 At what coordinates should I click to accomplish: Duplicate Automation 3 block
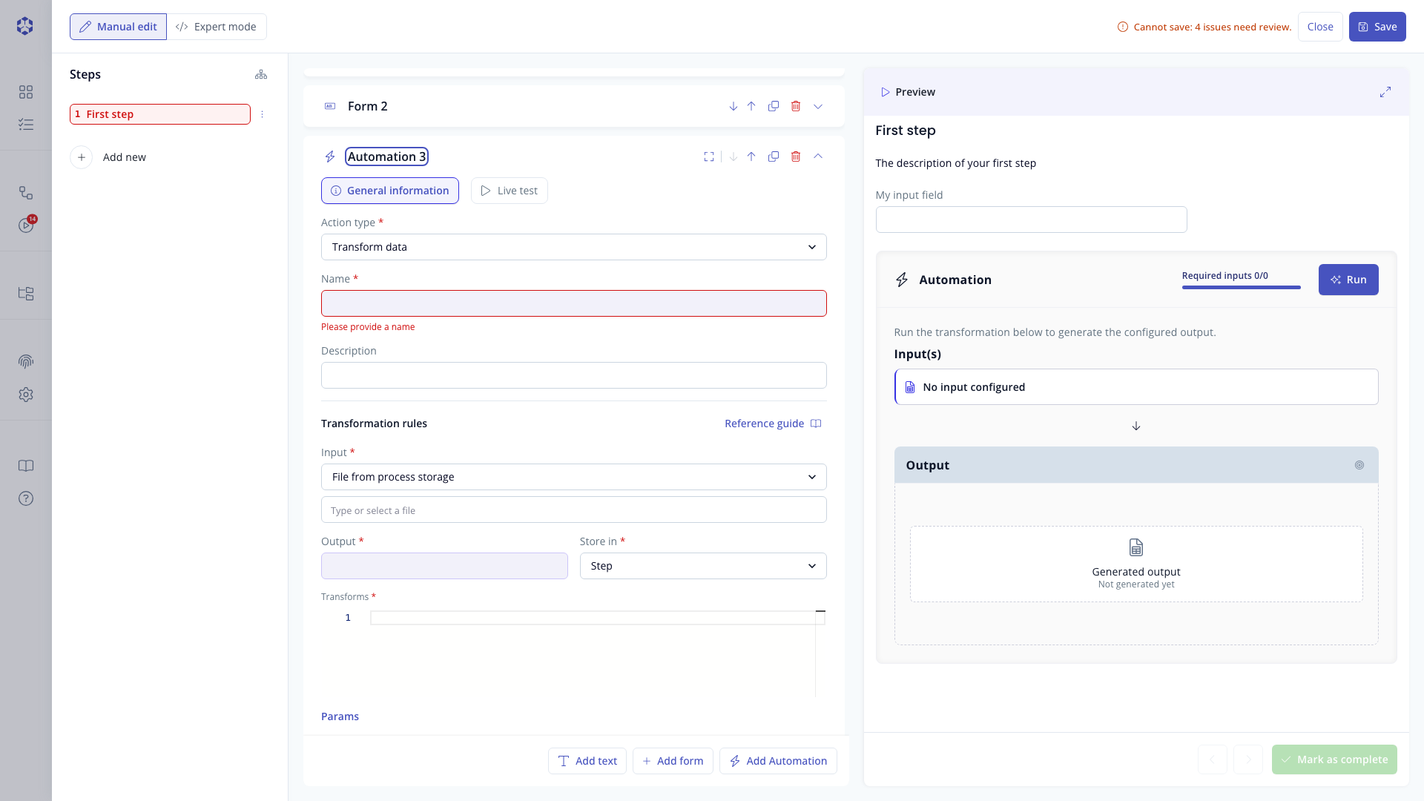tap(774, 156)
